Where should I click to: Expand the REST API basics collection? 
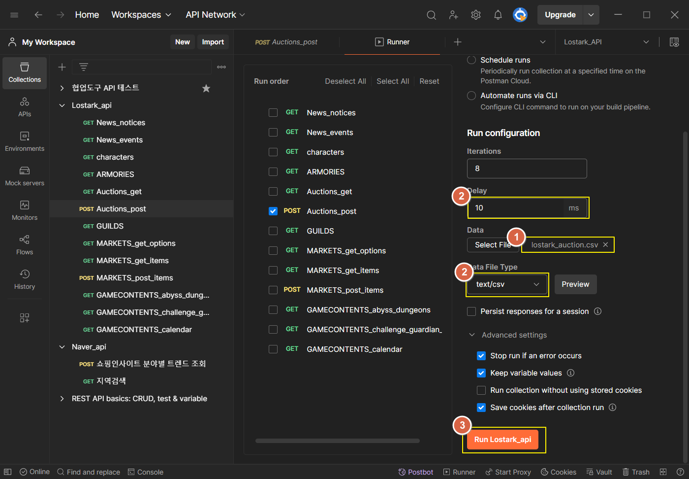[x=62, y=399]
